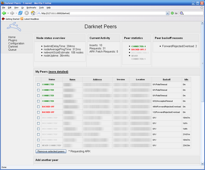The height and width of the screenshot is (170, 205).
Task: Click the Location column header
Action: tap(140, 79)
